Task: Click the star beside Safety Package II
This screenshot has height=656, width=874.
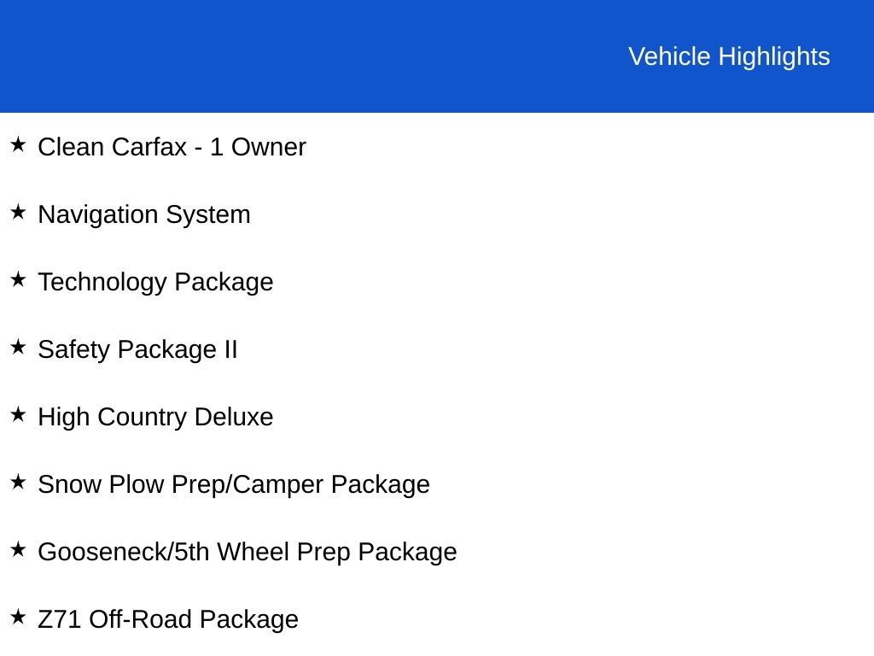Action: tap(18, 347)
